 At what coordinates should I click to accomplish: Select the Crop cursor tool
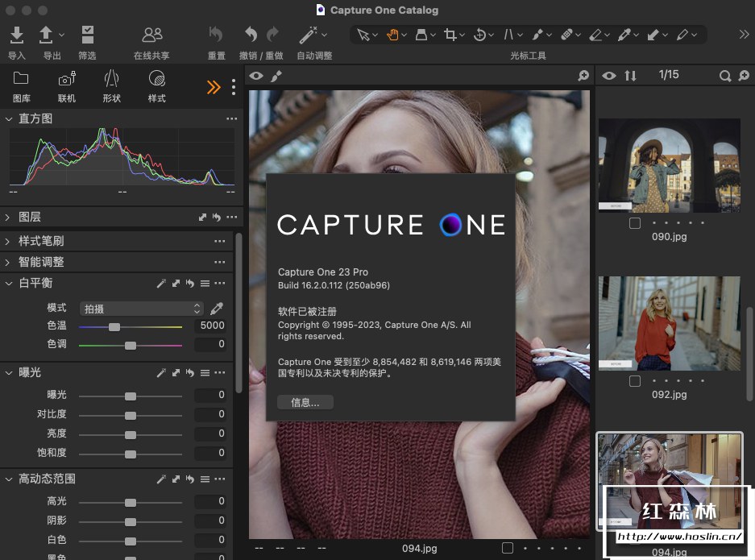(450, 35)
